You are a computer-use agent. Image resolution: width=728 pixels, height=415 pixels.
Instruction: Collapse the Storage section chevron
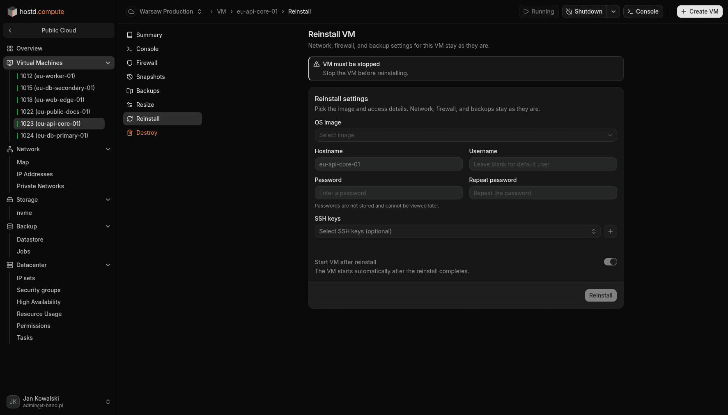point(108,200)
